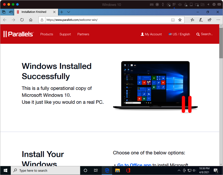
Task: Open File Explorer from taskbar
Action: (118, 170)
